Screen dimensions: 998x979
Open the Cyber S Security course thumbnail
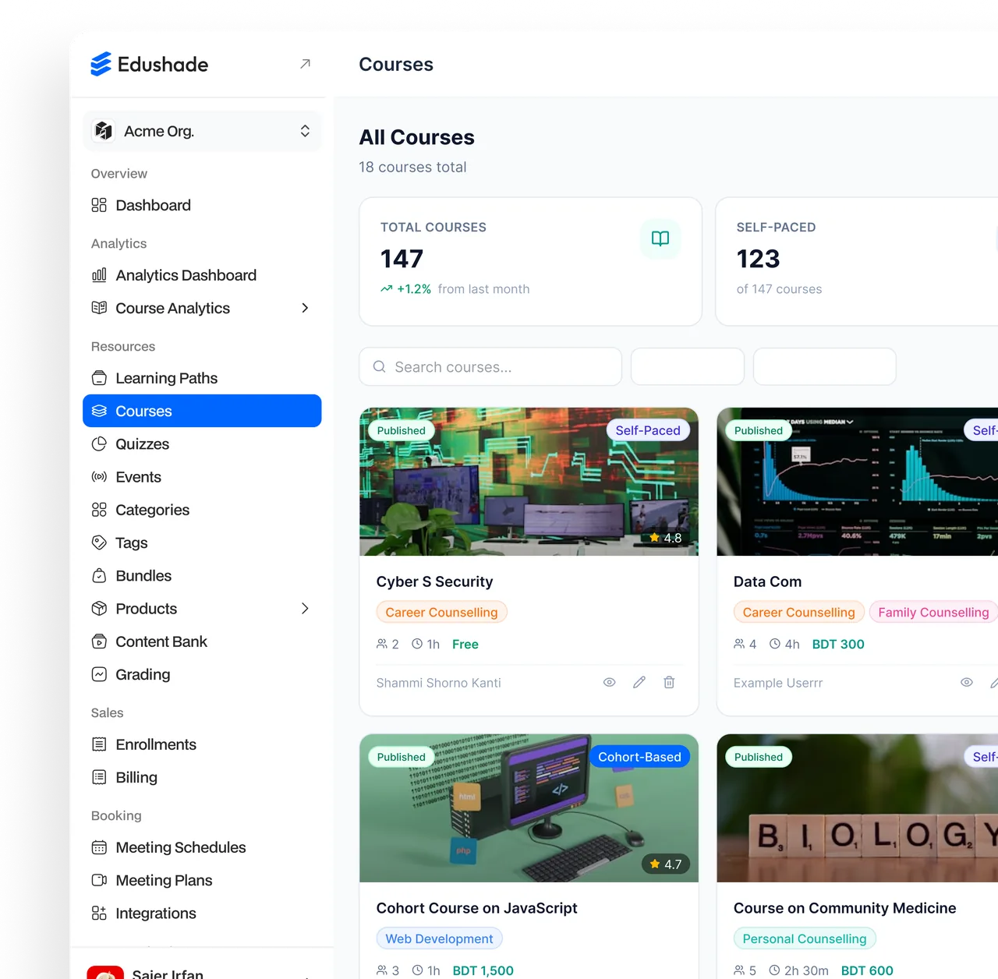tap(529, 482)
